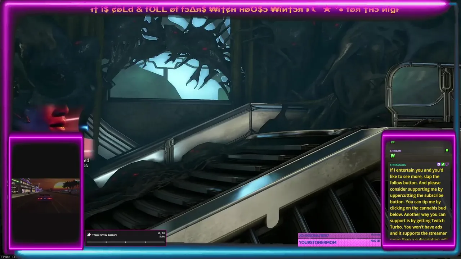Click the Streamlabs follow reminder message text
Screen dimensions: 461x259
tap(419, 204)
